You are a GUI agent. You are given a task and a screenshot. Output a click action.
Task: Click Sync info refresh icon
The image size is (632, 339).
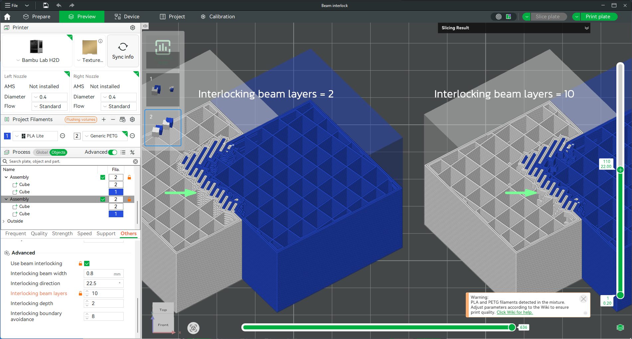[x=123, y=47]
